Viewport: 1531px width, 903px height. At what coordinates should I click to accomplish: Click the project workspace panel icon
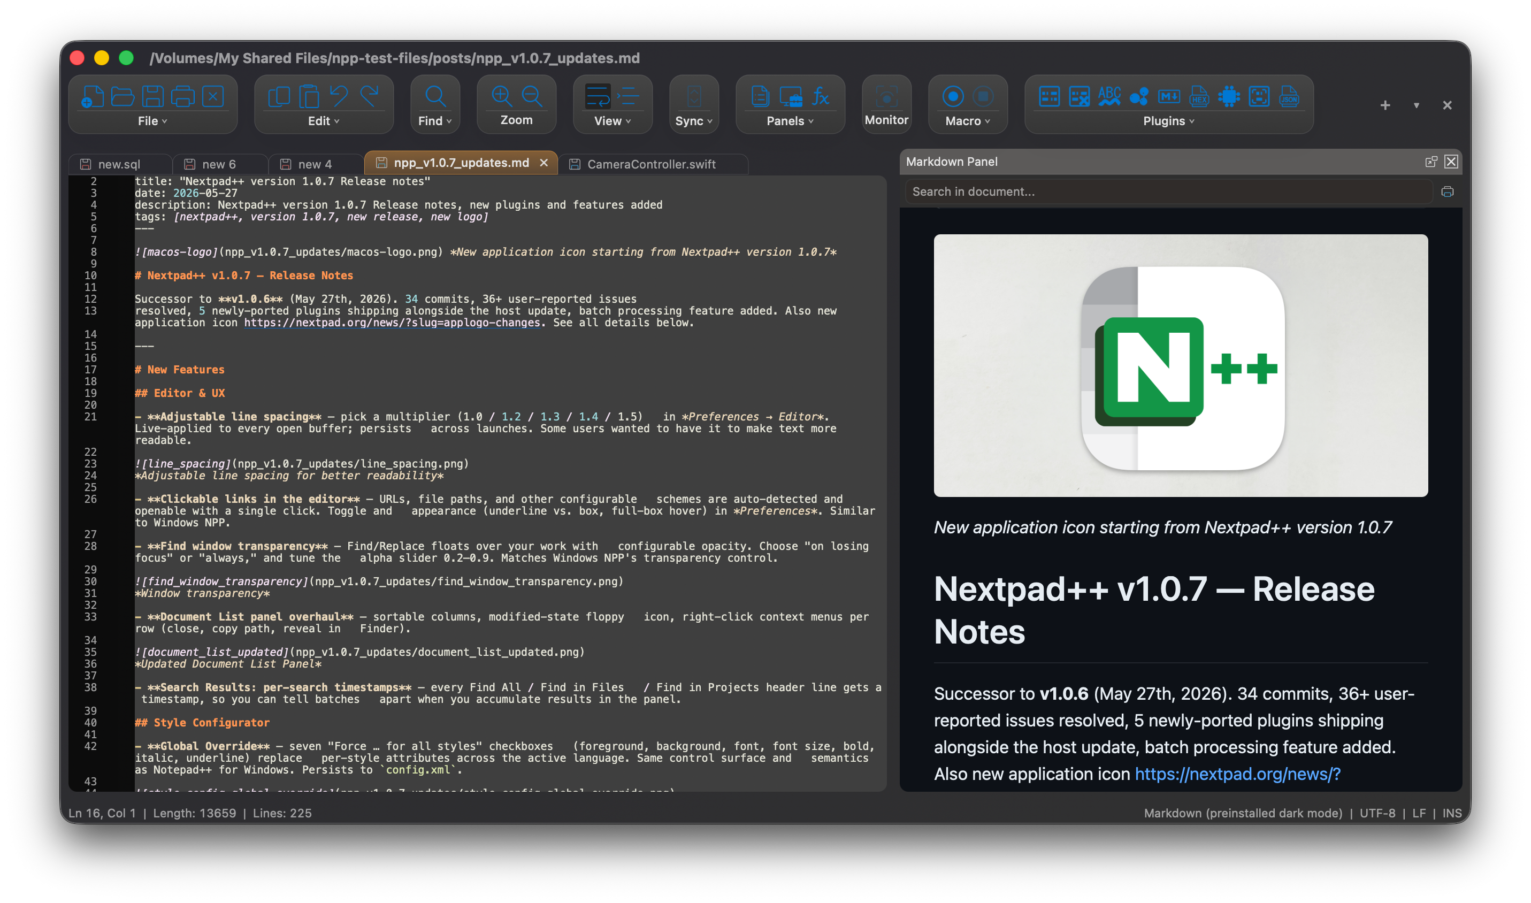tap(791, 96)
